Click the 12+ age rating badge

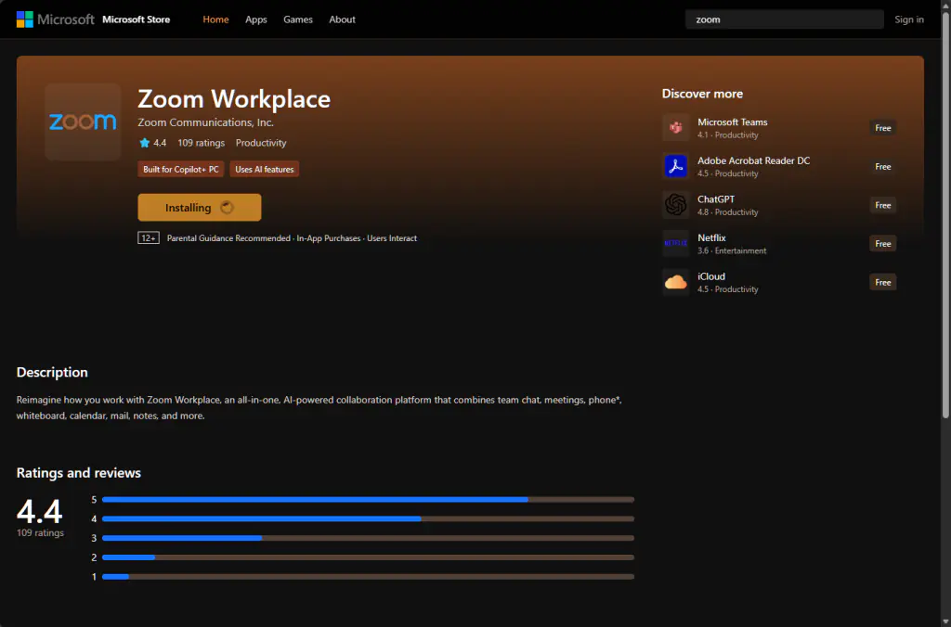point(149,238)
